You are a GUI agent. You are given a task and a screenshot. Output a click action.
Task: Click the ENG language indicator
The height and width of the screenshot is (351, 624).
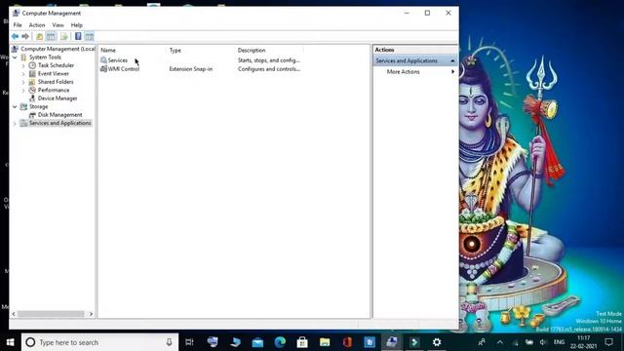coord(559,342)
